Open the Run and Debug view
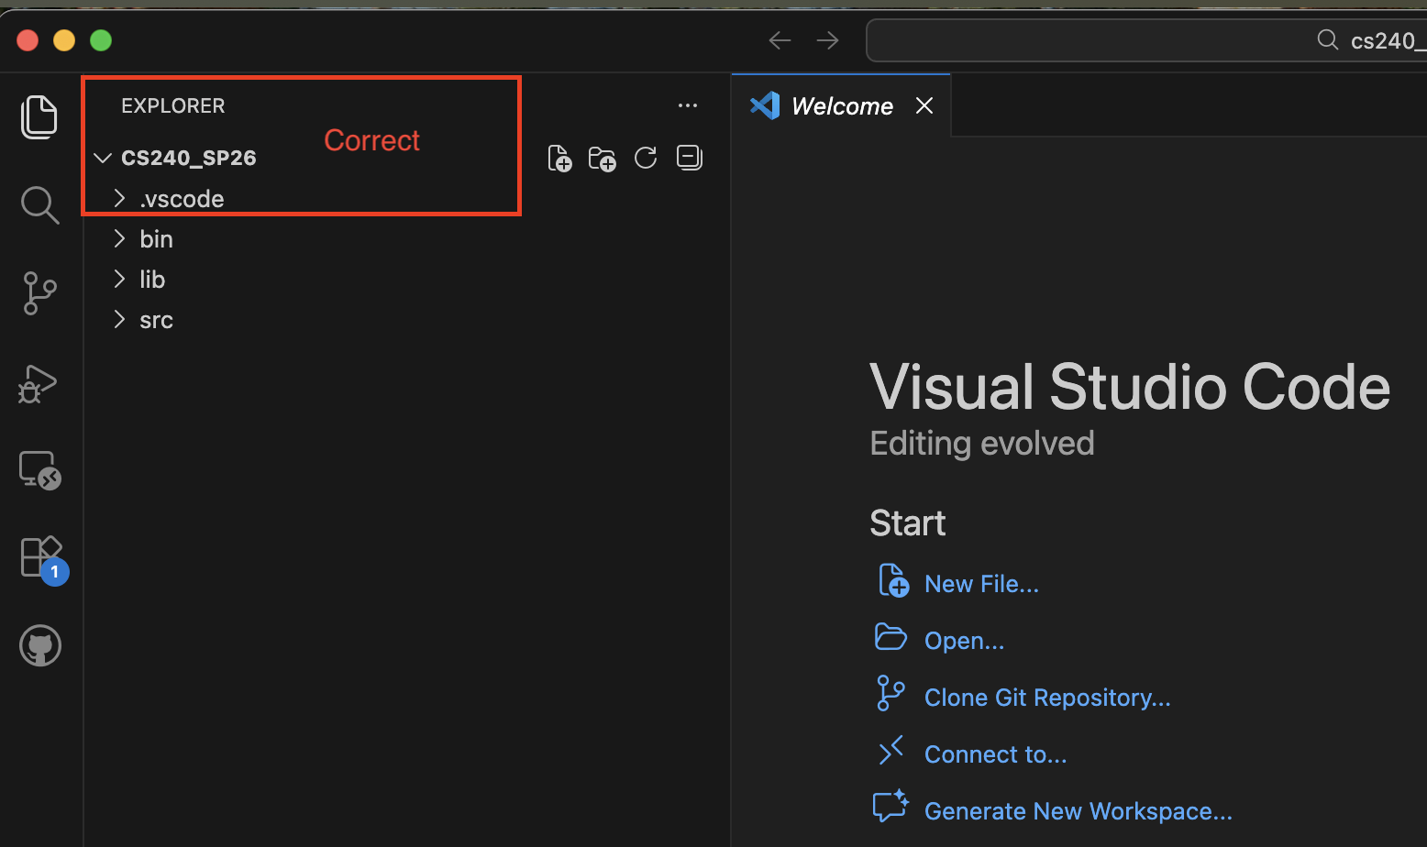1427x847 pixels. click(39, 383)
